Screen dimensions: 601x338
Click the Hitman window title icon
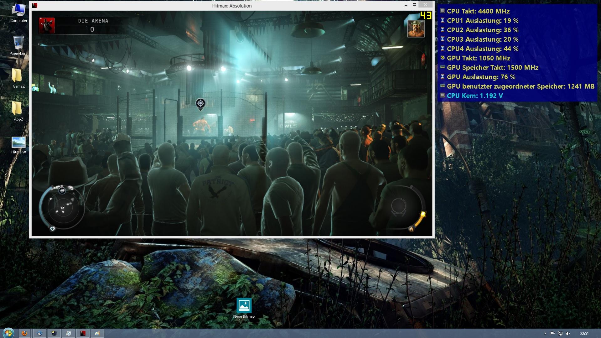[x=35, y=6]
